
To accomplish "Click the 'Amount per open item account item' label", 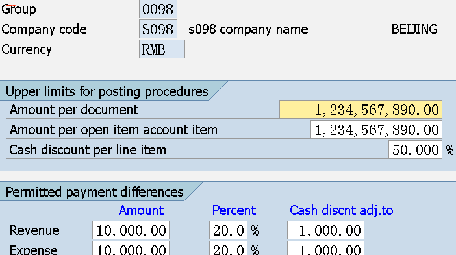I will (x=114, y=130).
